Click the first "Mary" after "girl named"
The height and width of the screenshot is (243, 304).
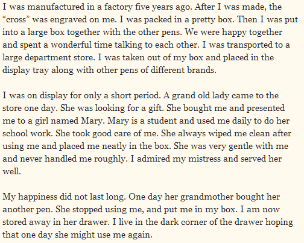click(x=93, y=121)
